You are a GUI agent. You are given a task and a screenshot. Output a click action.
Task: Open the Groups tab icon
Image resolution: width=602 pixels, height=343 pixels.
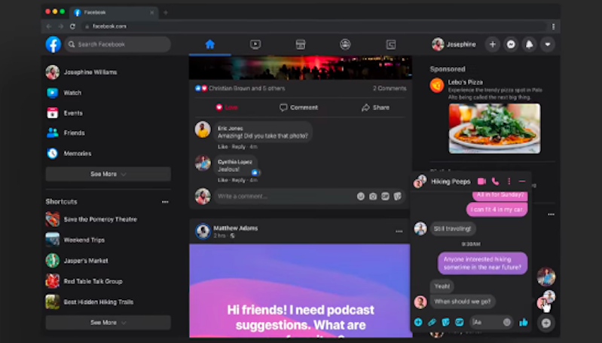[345, 44]
